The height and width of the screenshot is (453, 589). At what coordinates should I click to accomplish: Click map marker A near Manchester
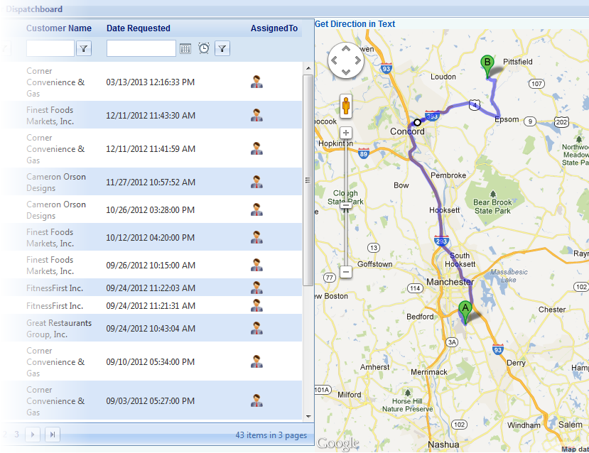click(x=465, y=312)
